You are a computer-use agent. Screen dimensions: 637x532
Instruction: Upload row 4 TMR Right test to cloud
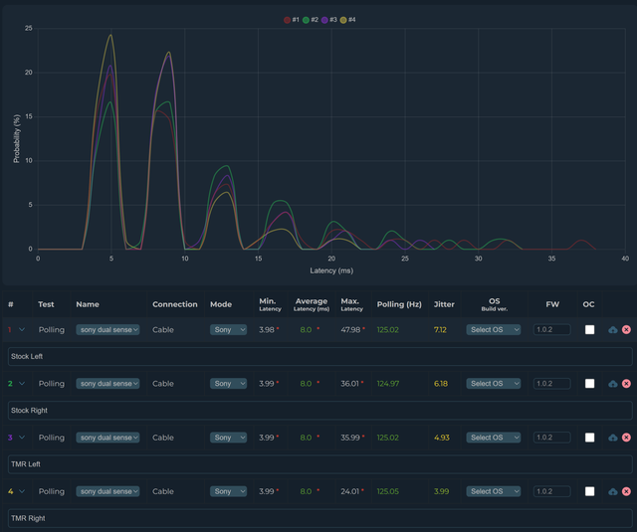pos(613,491)
